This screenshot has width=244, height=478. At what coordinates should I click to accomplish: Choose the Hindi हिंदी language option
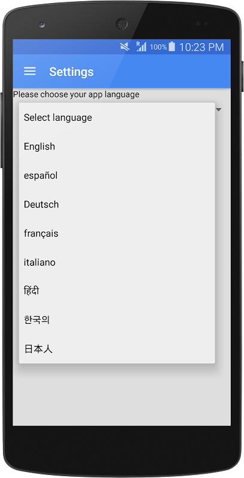(117, 291)
